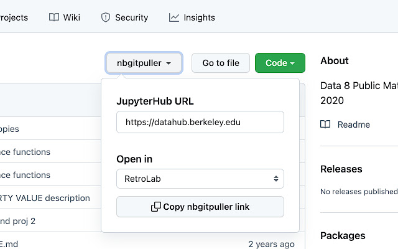
Task: Go to the Insights tab
Action: 199,17
